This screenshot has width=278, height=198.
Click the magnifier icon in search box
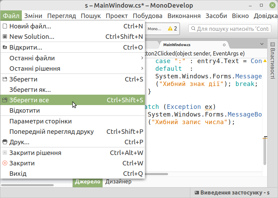tap(193, 28)
